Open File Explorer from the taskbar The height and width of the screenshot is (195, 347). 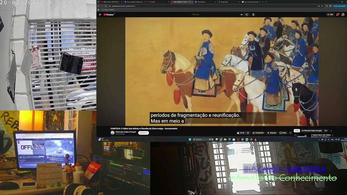(x=225, y=139)
